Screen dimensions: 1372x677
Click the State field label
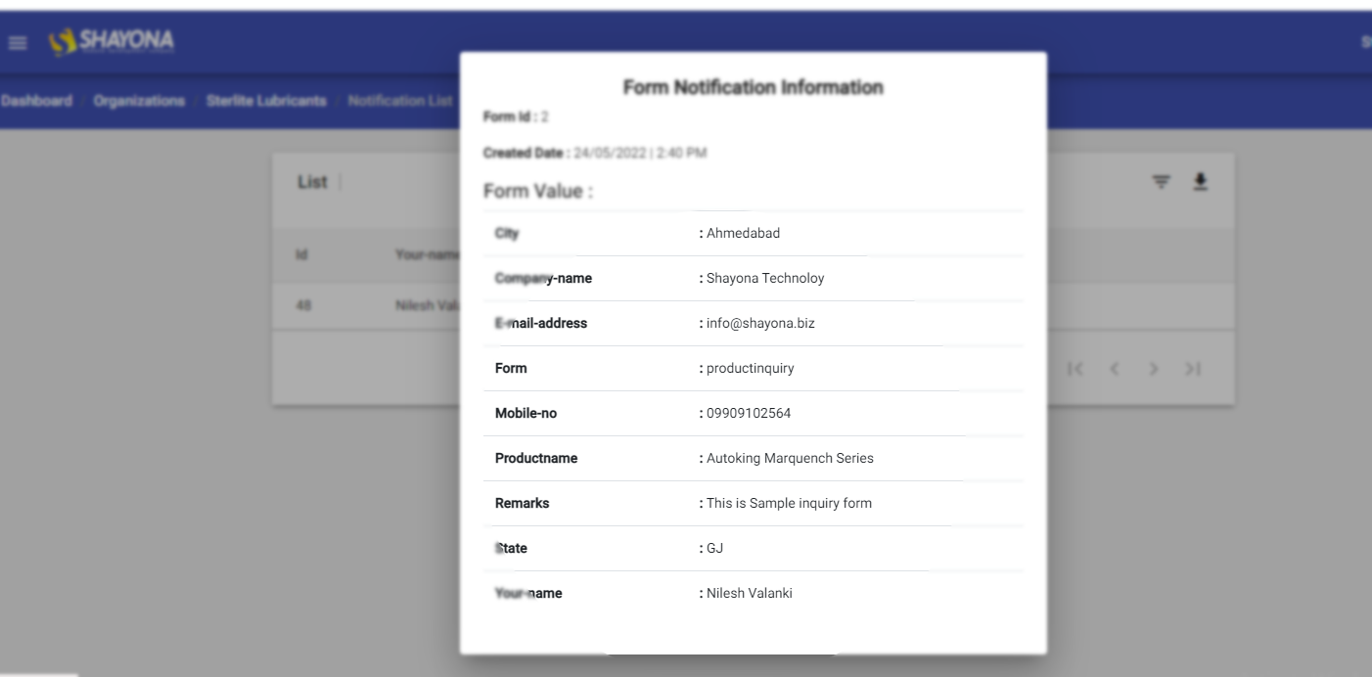[511, 549]
